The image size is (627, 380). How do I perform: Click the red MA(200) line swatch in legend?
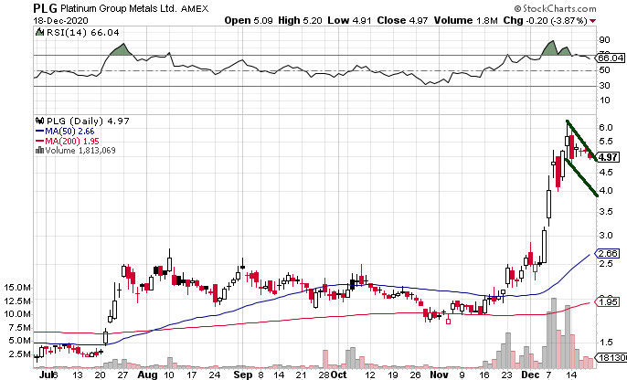pyautogui.click(x=39, y=141)
